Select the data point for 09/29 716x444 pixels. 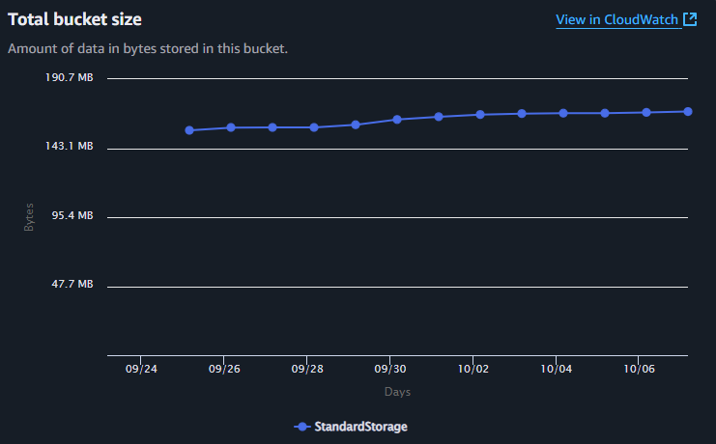(x=356, y=125)
